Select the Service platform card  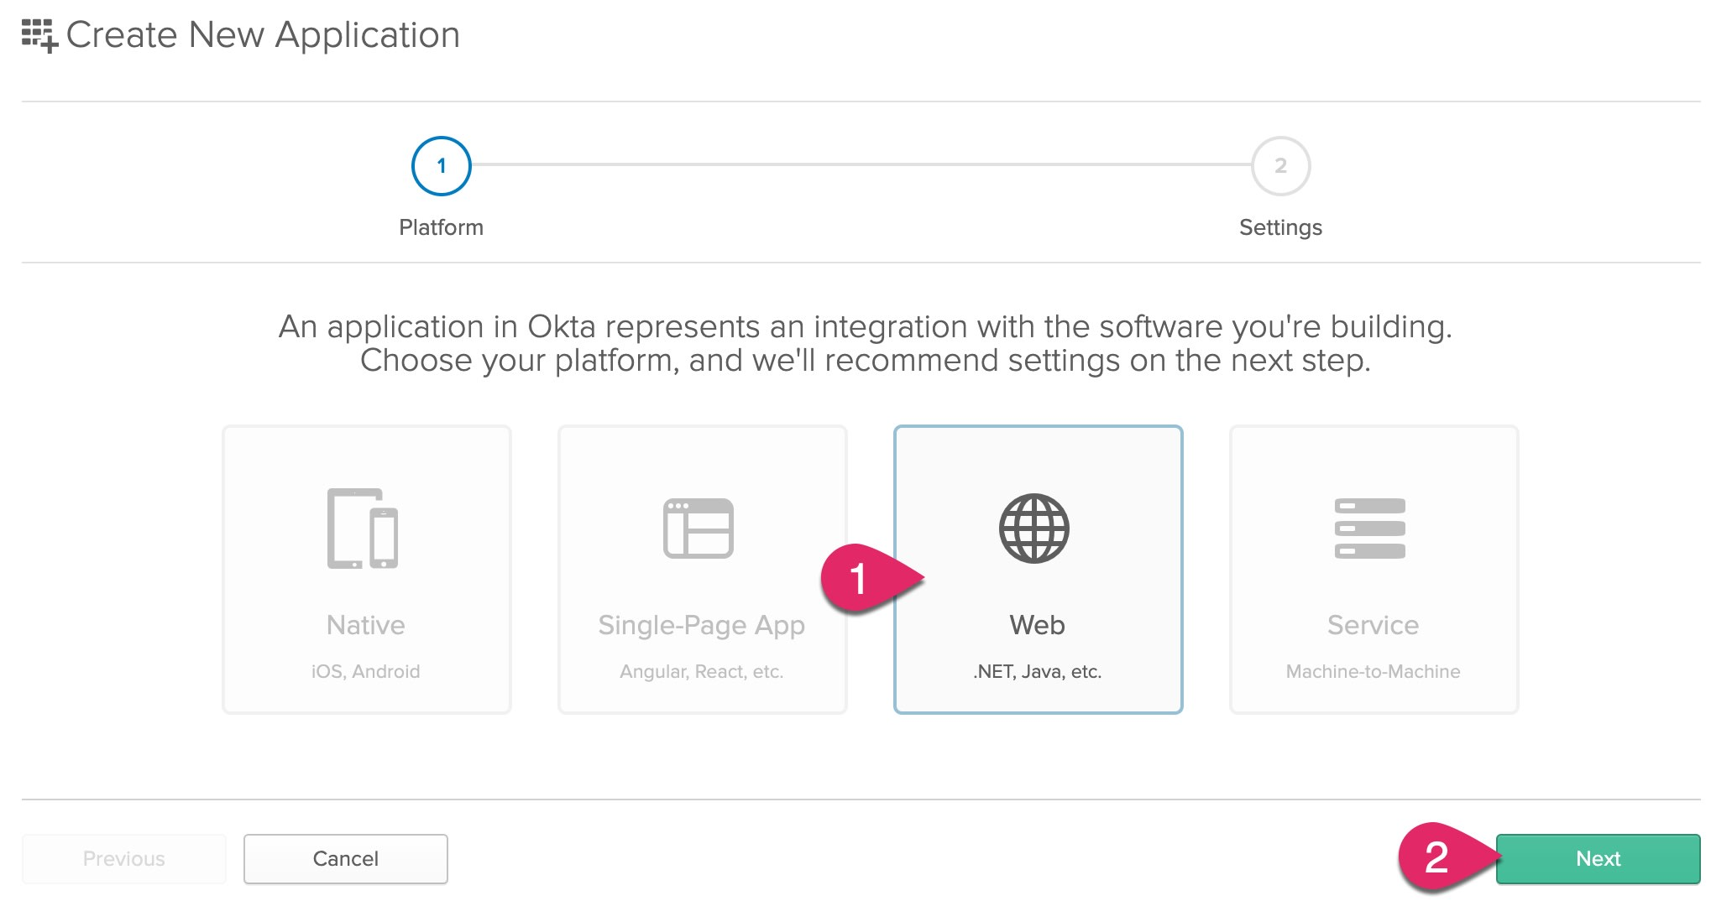point(1374,570)
